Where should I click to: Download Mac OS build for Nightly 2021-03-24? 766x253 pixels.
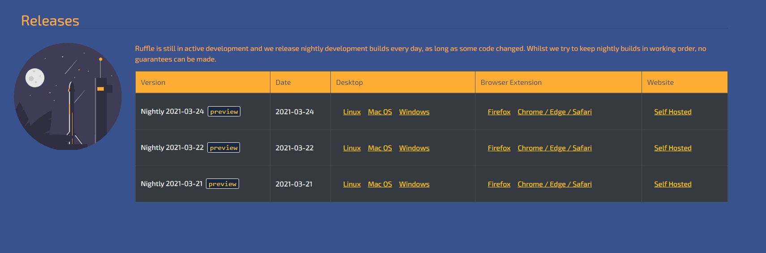(x=380, y=112)
